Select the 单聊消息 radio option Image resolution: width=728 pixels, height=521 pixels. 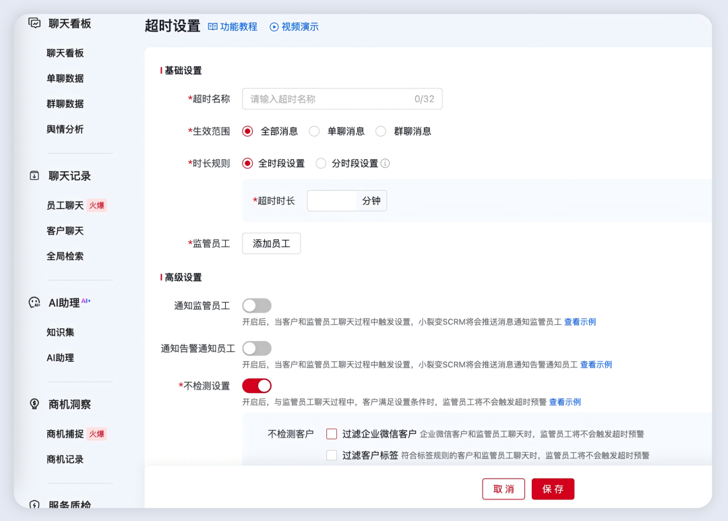(x=314, y=131)
